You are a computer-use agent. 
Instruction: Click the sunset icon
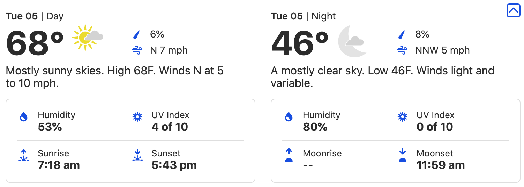(x=137, y=155)
